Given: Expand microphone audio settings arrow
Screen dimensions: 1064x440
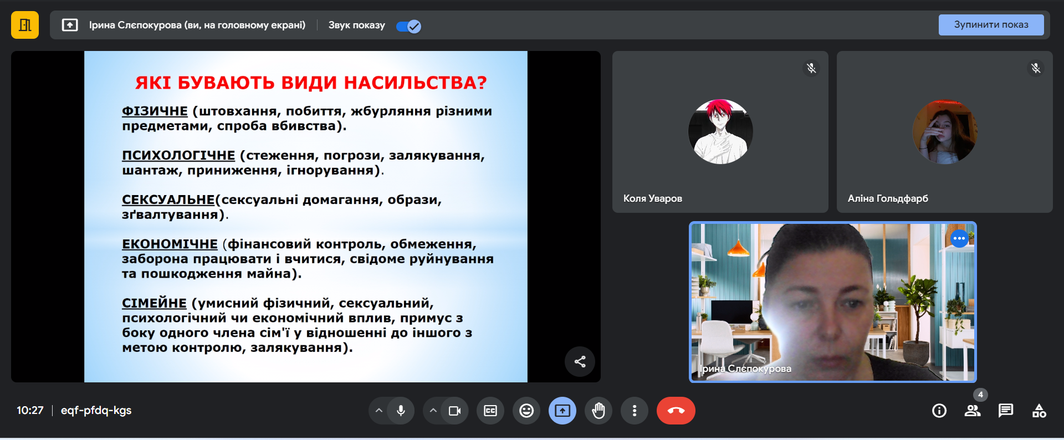Looking at the screenshot, I should pyautogui.click(x=379, y=411).
